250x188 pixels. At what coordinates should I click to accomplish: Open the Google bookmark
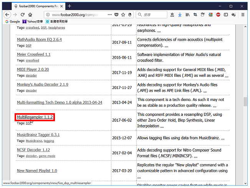[x=12, y=21]
